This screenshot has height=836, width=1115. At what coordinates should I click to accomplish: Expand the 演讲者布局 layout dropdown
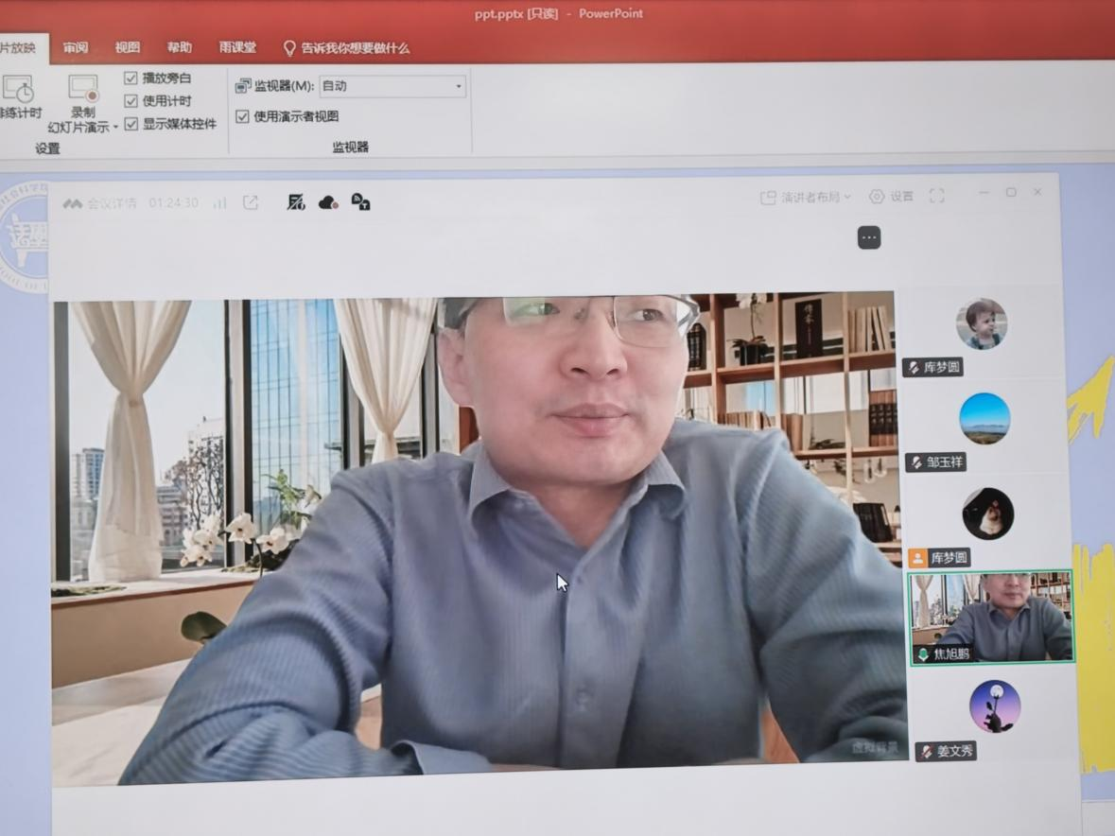pos(806,197)
